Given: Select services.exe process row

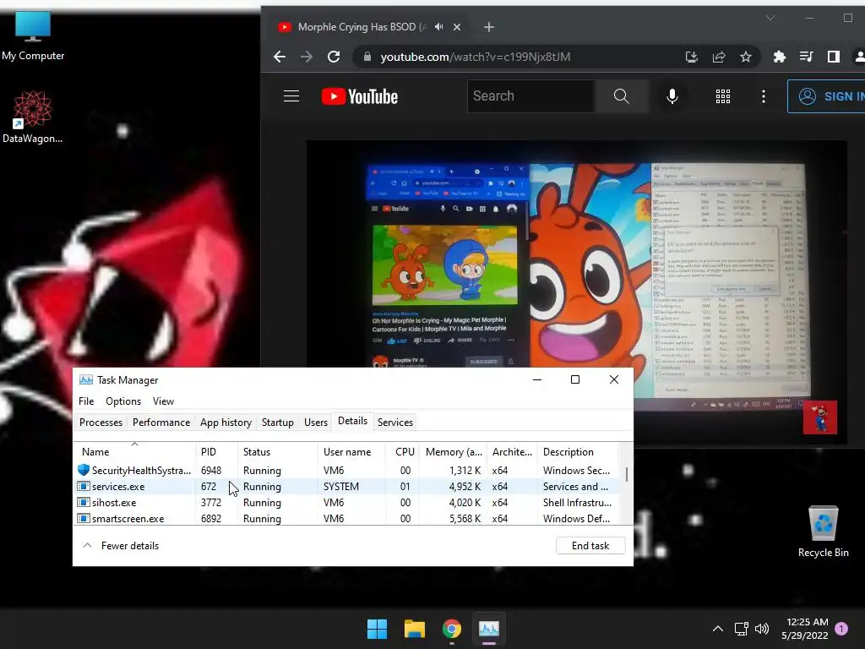Looking at the screenshot, I should click(x=345, y=487).
